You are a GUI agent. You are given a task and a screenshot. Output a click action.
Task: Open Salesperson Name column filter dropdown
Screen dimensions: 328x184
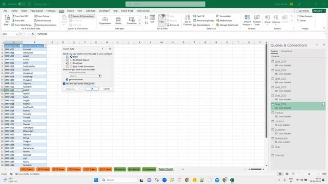click(45, 46)
